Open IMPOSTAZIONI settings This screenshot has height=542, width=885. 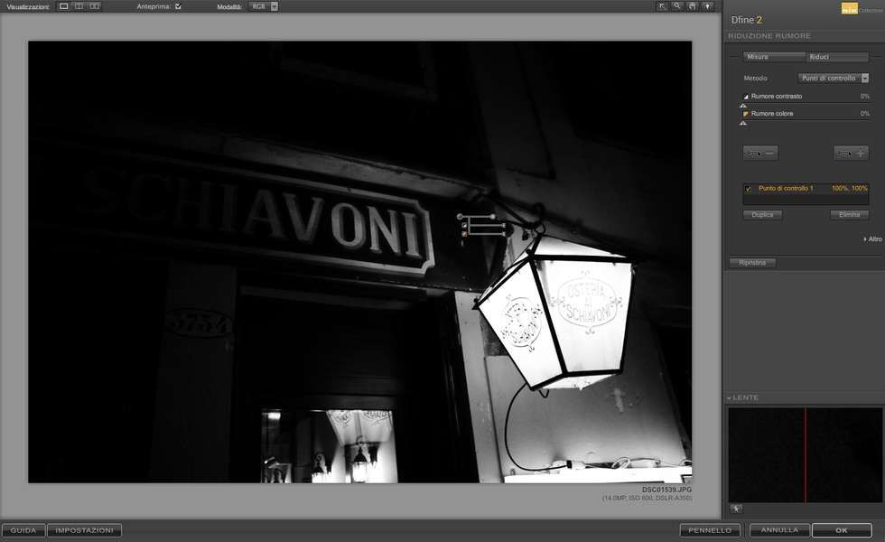coord(85,531)
